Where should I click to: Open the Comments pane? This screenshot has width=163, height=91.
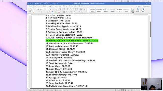pyautogui.click(x=146, y=6)
